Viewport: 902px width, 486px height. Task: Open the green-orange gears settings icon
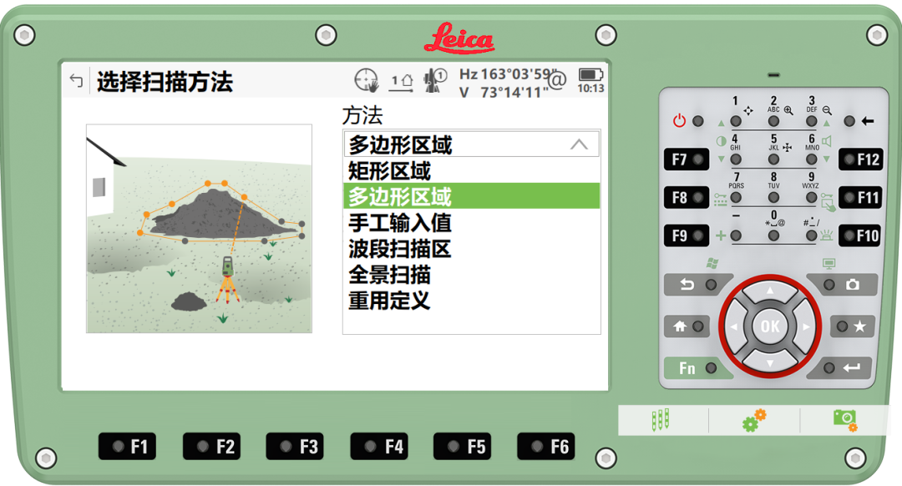[x=753, y=420]
